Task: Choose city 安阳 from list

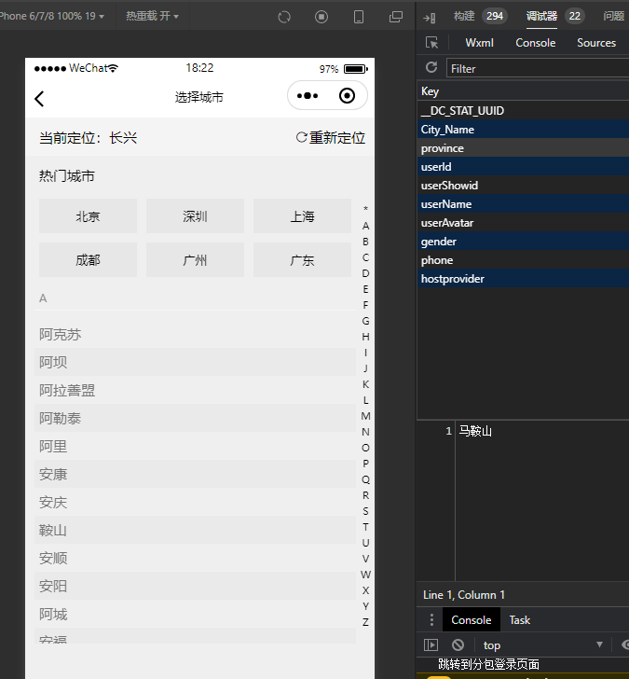Action: (195, 586)
